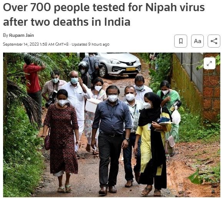This screenshot has height=198, width=223.
Task: Click the woman in the maroon patterned dress
Action: coord(61,140)
